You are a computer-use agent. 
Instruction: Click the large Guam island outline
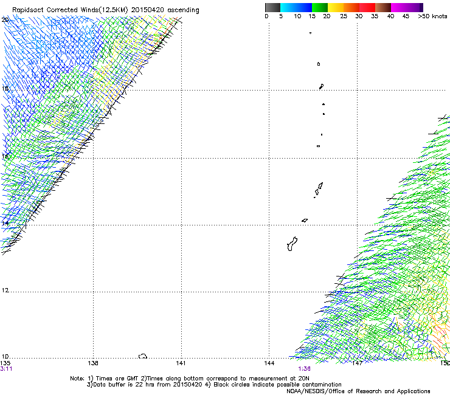(292, 244)
